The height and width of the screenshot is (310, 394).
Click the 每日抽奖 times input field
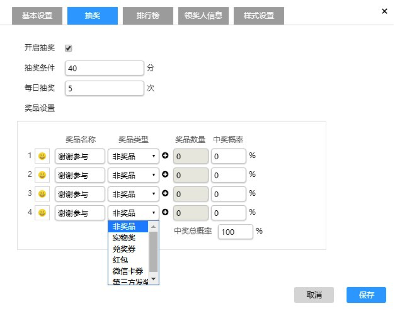click(104, 88)
